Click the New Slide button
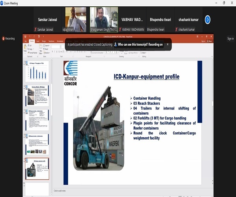 coord(41,49)
